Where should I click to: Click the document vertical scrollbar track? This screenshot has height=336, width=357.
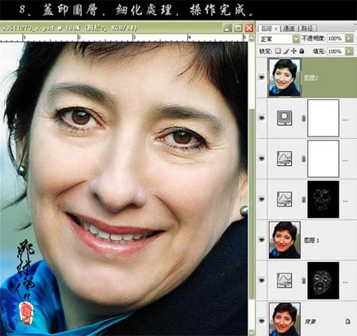[x=251, y=185]
